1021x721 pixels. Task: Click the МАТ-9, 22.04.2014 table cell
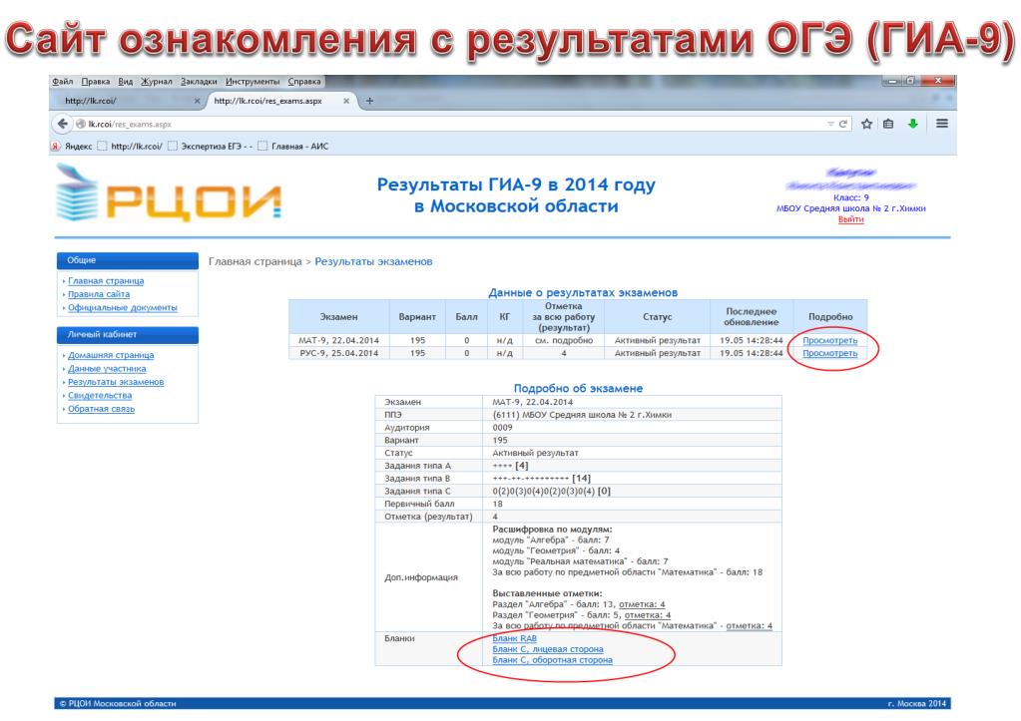[338, 340]
